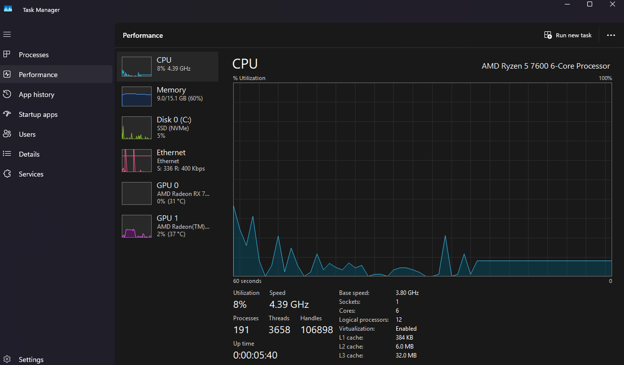Click the SSD (NVMe) disk type text
The image size is (624, 365).
click(x=173, y=128)
